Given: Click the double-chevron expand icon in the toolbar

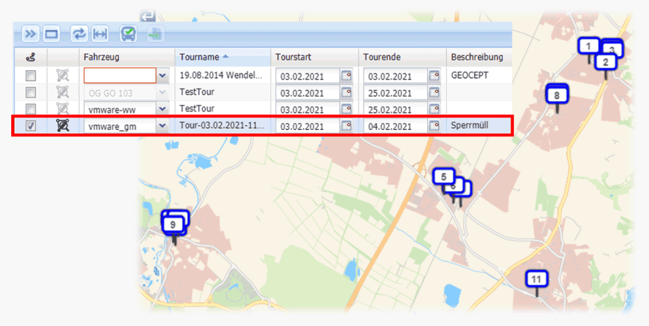Looking at the screenshot, I should (31, 34).
